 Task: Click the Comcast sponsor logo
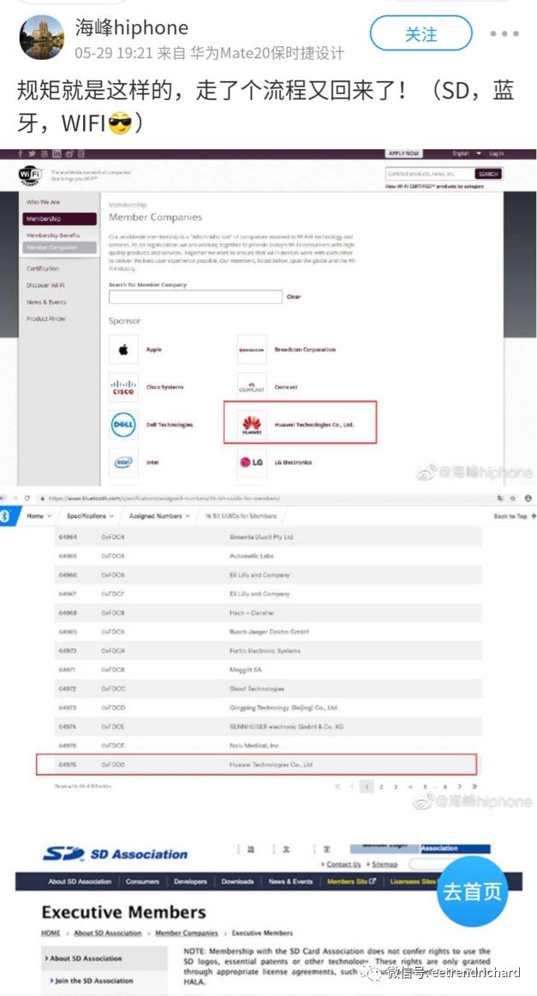click(252, 387)
